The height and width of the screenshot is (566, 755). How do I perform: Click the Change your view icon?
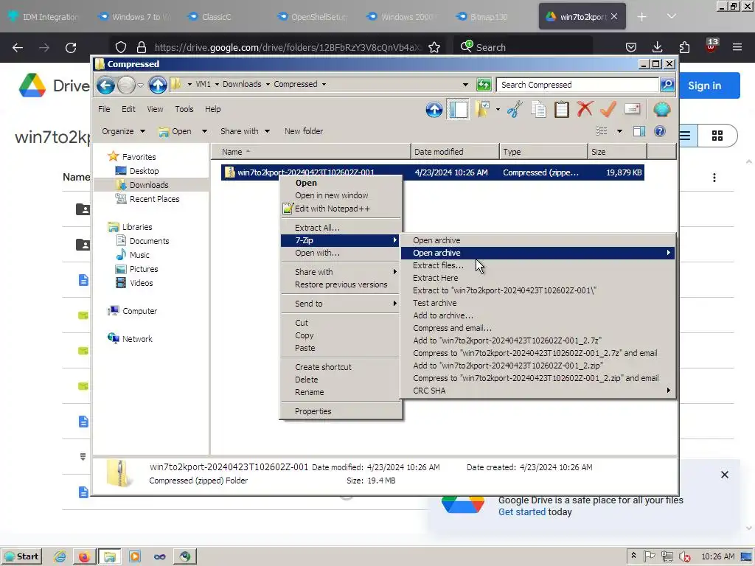click(602, 131)
